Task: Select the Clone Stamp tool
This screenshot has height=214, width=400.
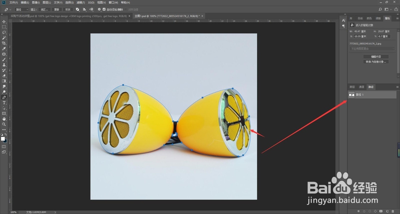Action: point(4,65)
